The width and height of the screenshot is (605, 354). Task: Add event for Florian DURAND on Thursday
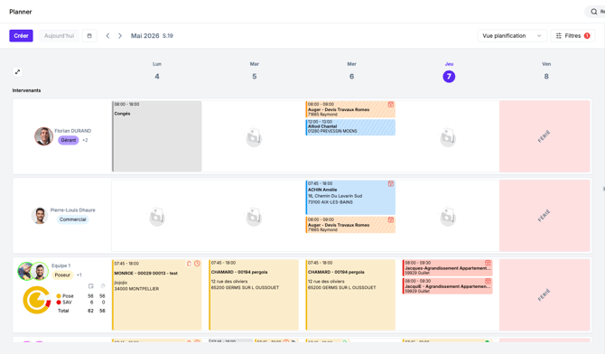coord(448,138)
